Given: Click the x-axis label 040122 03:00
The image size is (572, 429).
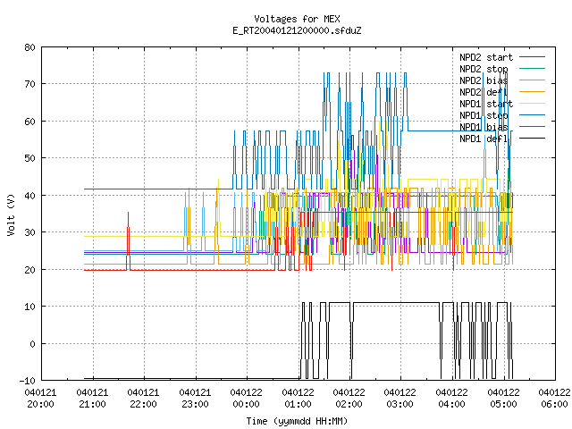Looking at the screenshot, I should click(x=400, y=399).
